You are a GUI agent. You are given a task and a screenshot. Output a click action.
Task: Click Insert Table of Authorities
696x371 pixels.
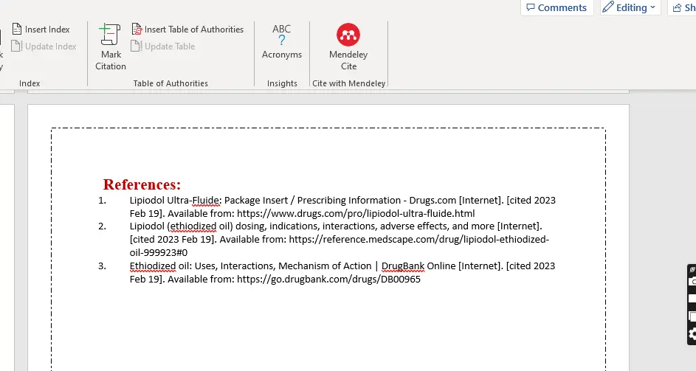(187, 30)
